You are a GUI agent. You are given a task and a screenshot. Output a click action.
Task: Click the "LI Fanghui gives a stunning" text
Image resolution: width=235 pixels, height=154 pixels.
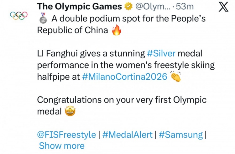pyautogui.click(x=91, y=53)
